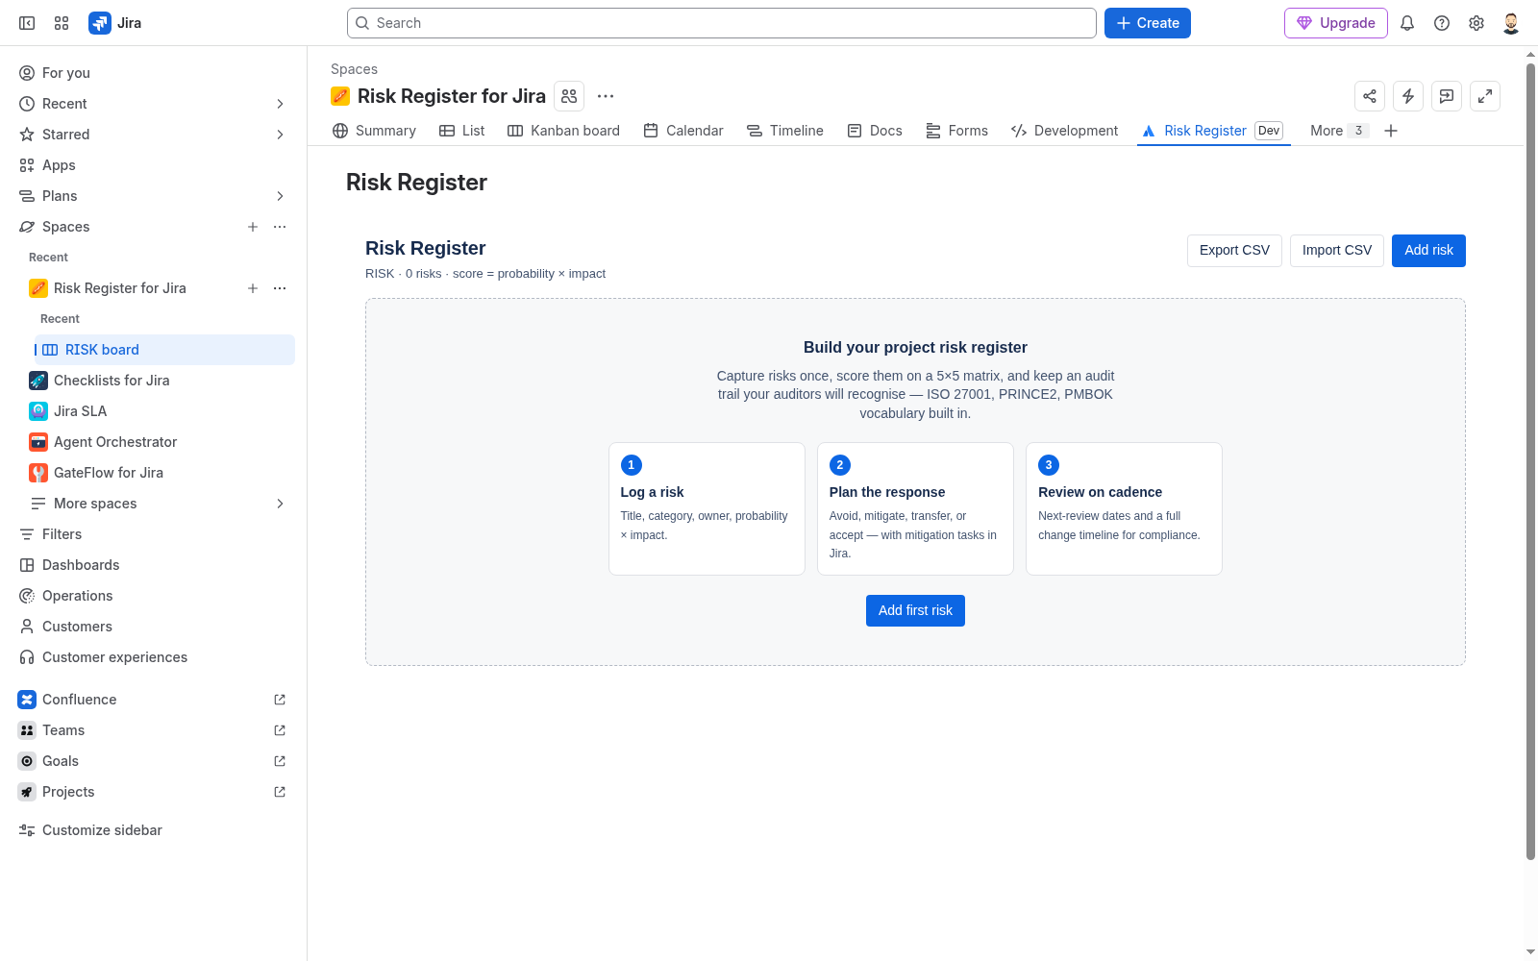Switch to the Development tab
Viewport: 1538px width, 961px height.
coord(1064,131)
